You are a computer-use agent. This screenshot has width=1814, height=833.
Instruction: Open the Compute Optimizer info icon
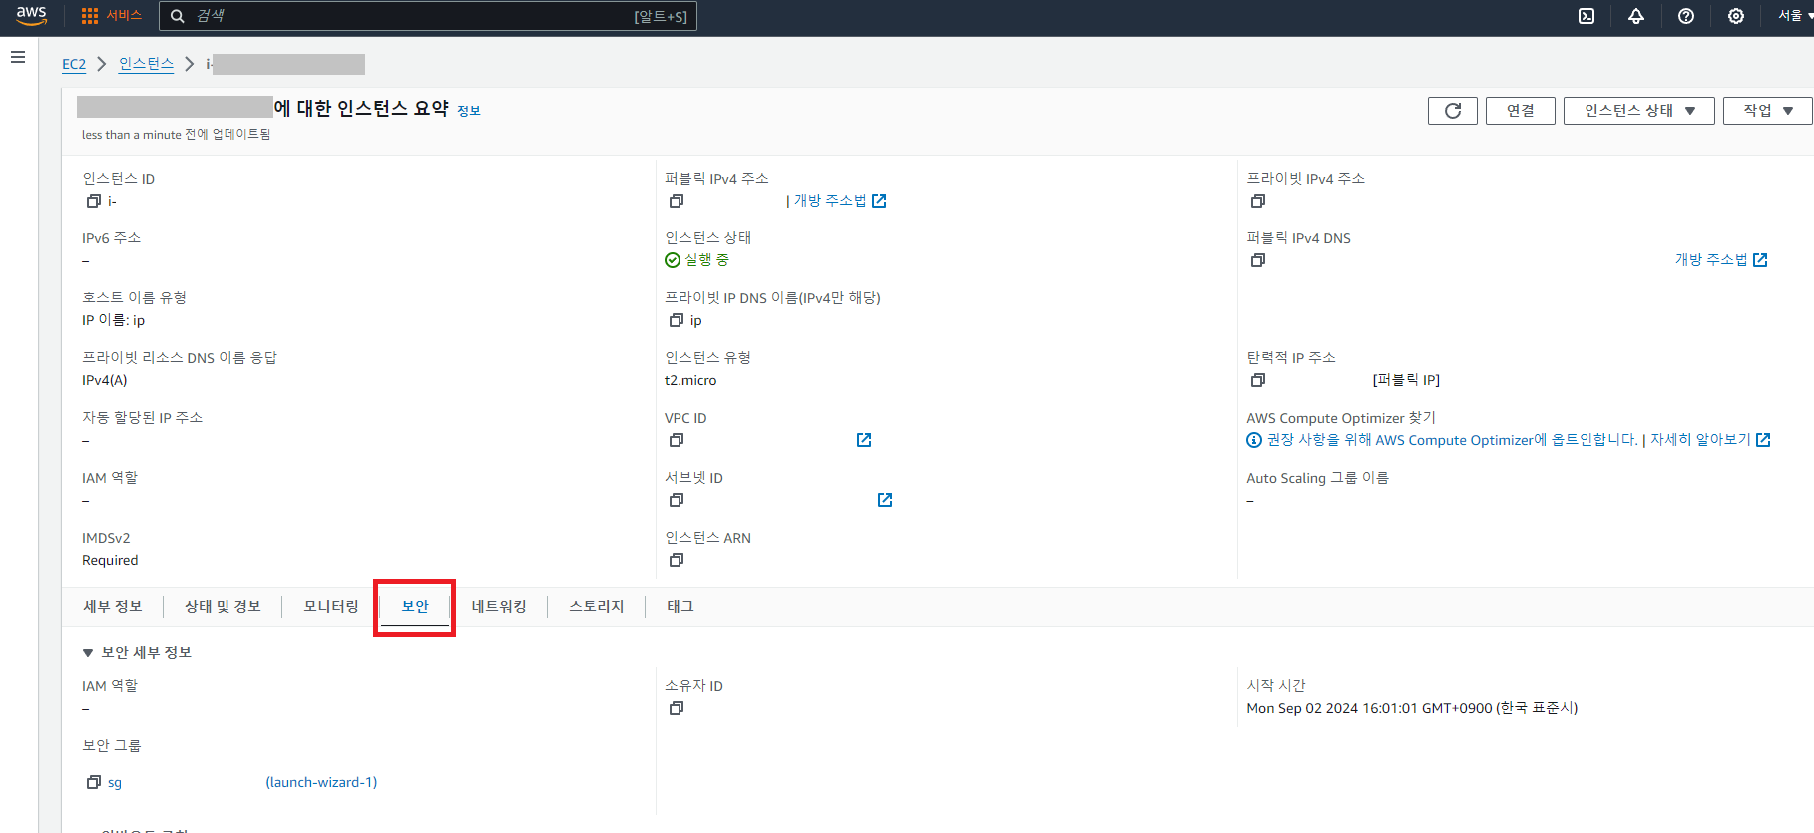[x=1254, y=440]
